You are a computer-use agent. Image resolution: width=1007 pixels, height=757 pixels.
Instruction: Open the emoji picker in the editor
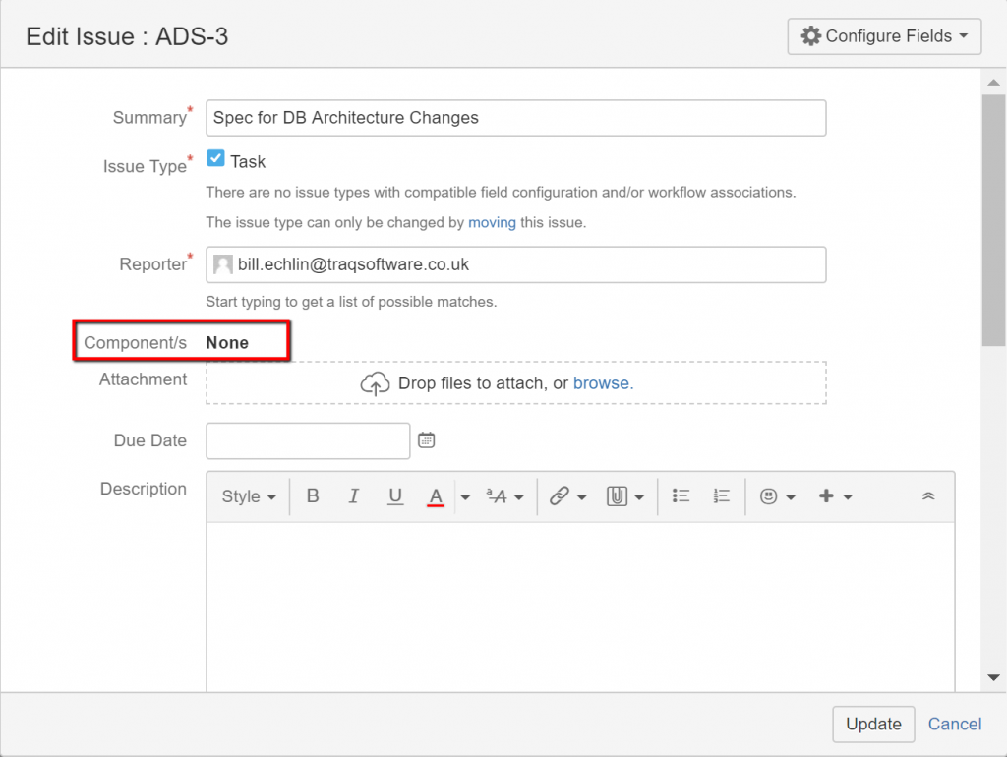771,495
